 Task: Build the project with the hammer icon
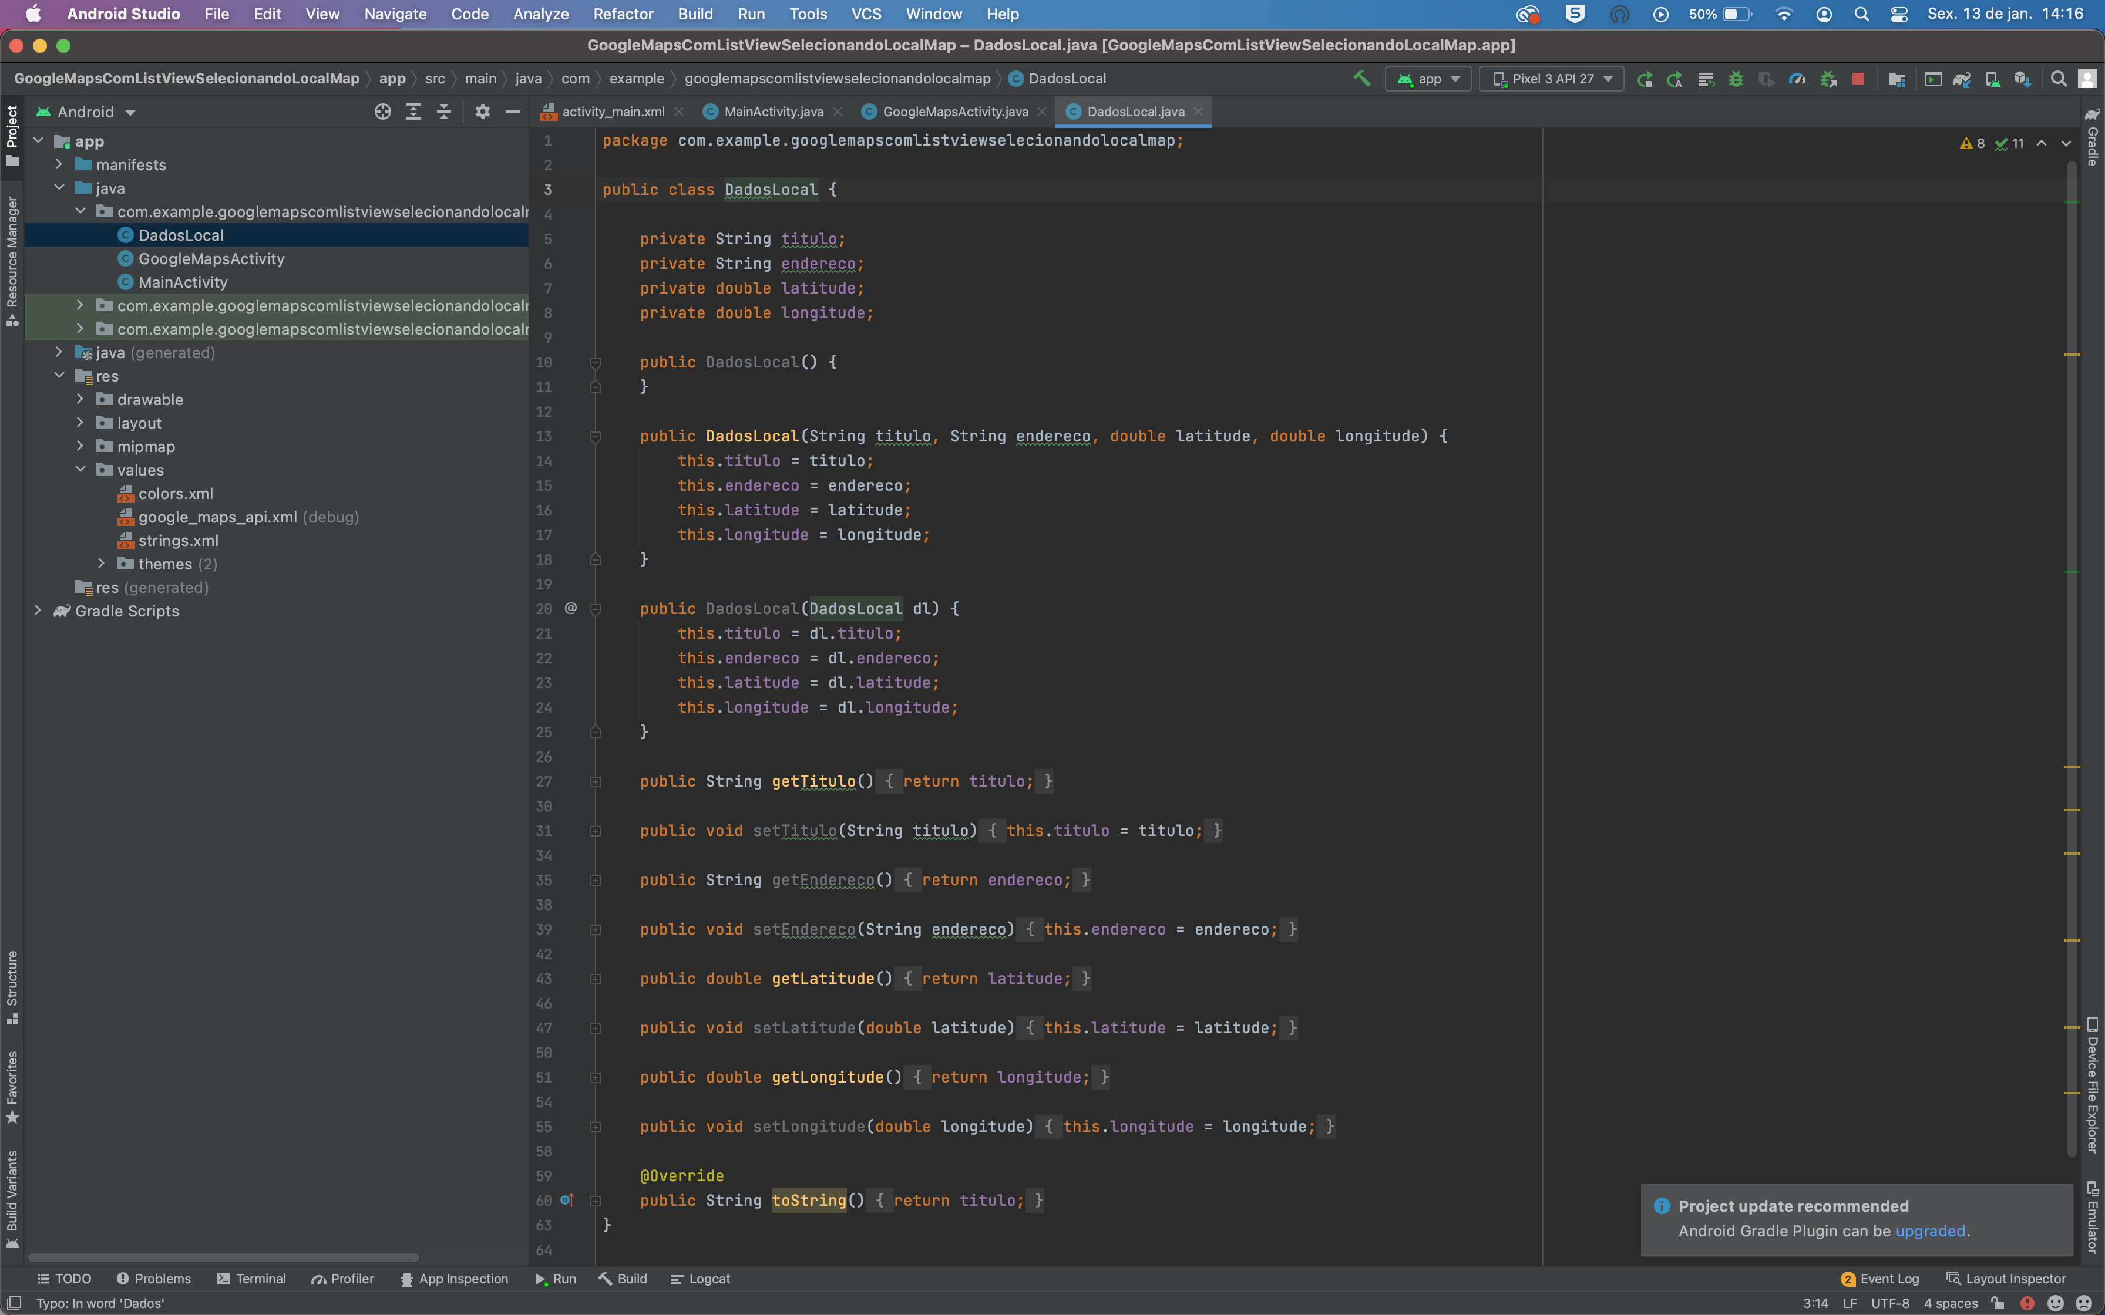coord(1361,78)
